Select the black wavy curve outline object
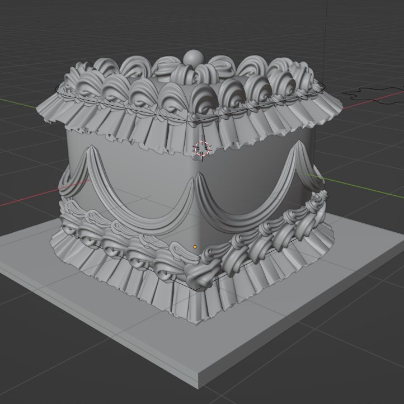404x404 pixels. click(374, 95)
